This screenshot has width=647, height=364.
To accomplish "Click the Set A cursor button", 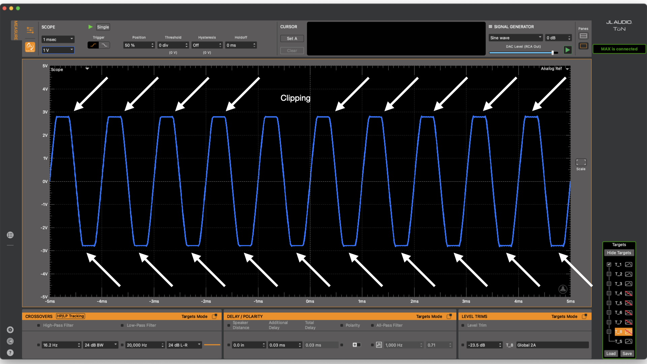I will (292, 38).
